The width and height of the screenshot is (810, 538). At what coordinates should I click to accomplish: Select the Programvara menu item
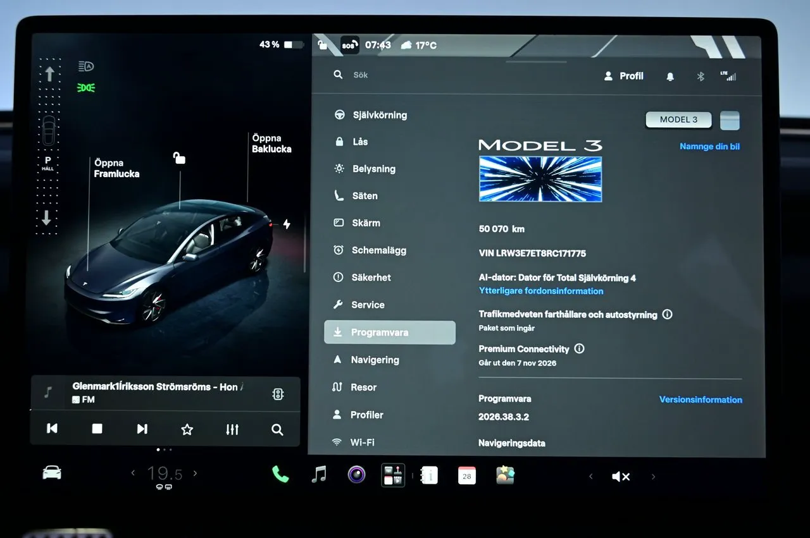click(x=390, y=333)
